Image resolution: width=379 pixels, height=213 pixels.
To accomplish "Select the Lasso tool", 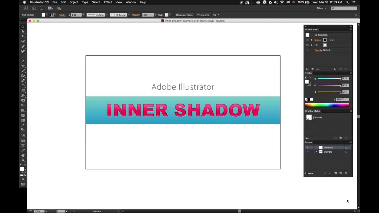I will 23,41.
